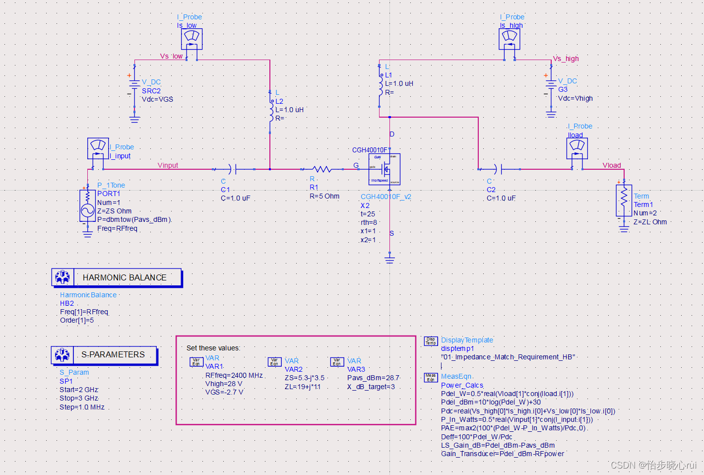Click the C2 C=1.0 uF value
Screen dimensions: 704x475
click(x=501, y=198)
